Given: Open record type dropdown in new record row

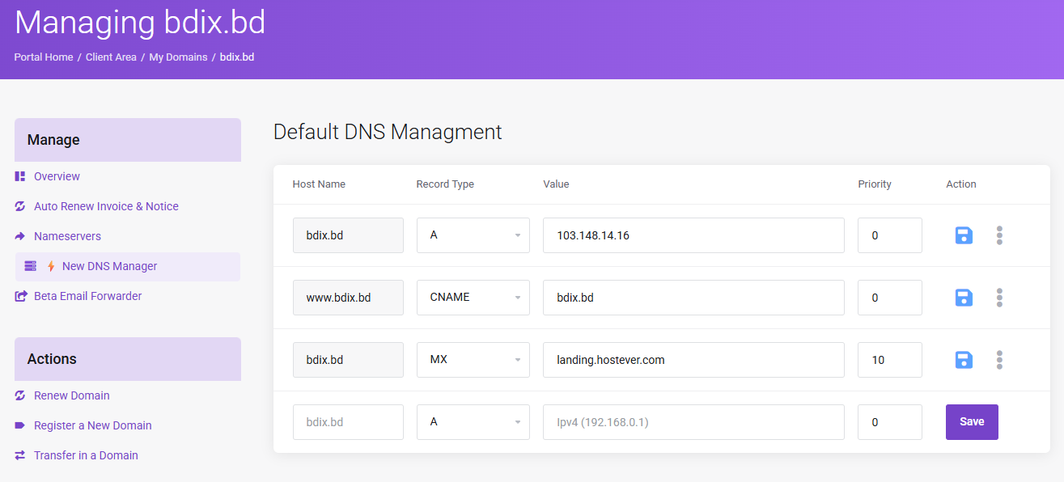Looking at the screenshot, I should click(x=473, y=422).
